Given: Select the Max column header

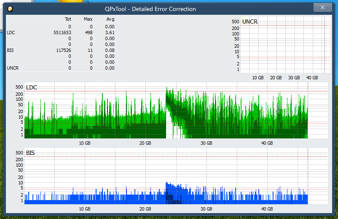Looking at the screenshot, I should pyautogui.click(x=88, y=19).
